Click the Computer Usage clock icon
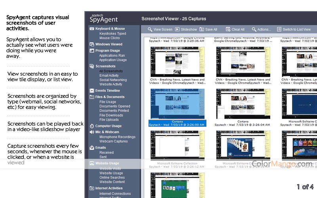This screenshot has width=317, height=198. point(92,126)
